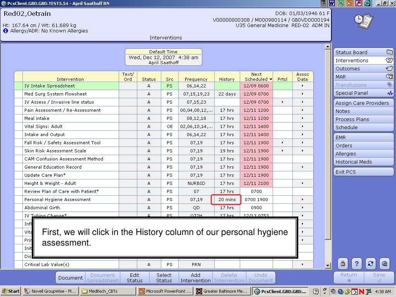Click the Word icon in top shortcut bar

tap(331, 3)
